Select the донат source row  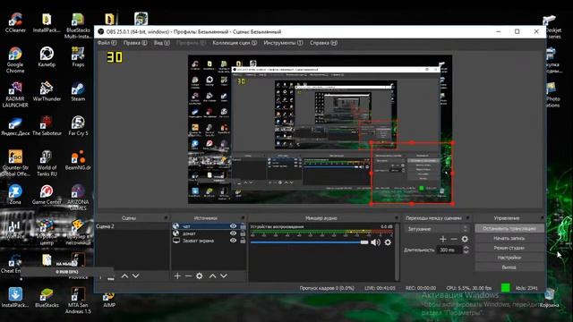tap(209, 233)
